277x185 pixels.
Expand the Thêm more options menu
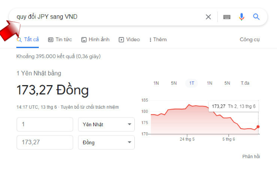point(158,40)
